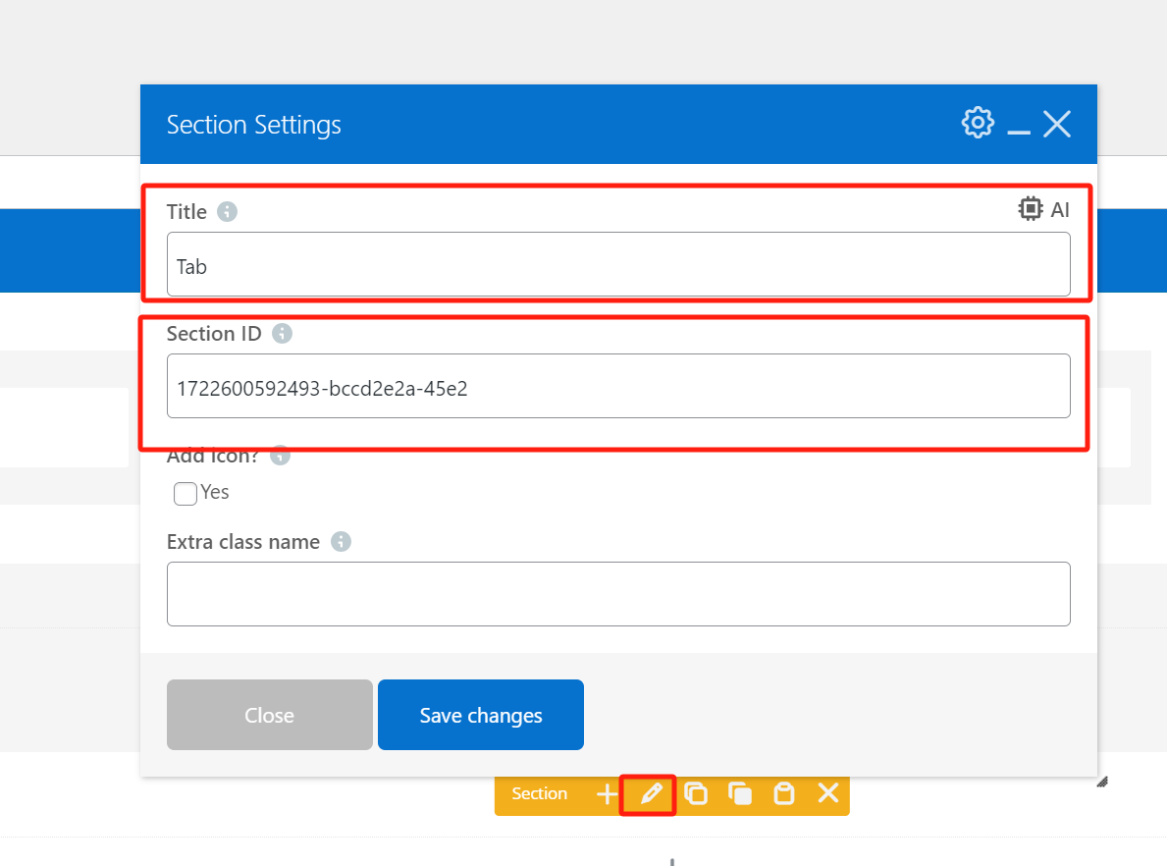Click Save changes in the dialog

tap(480, 715)
